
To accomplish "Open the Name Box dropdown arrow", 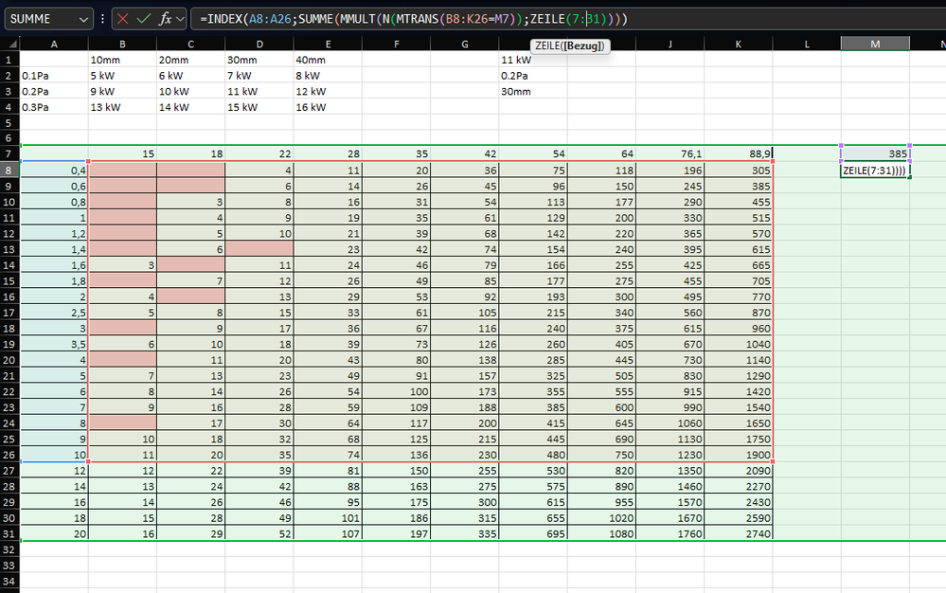I will pyautogui.click(x=83, y=19).
